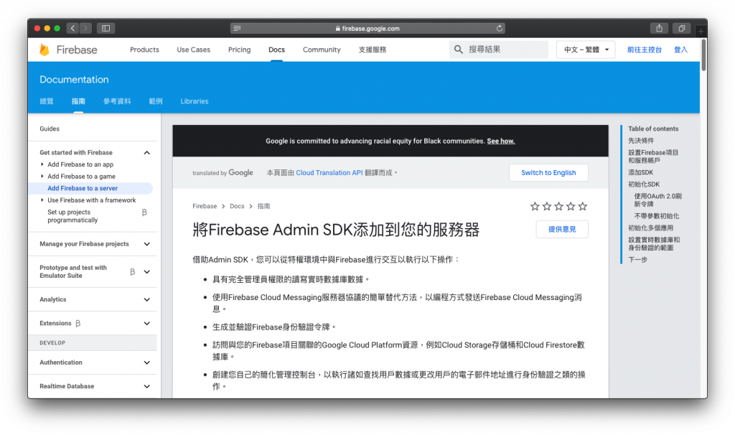735x435 pixels.
Task: Jump to 添加SDK in table of contents
Action: click(x=640, y=172)
